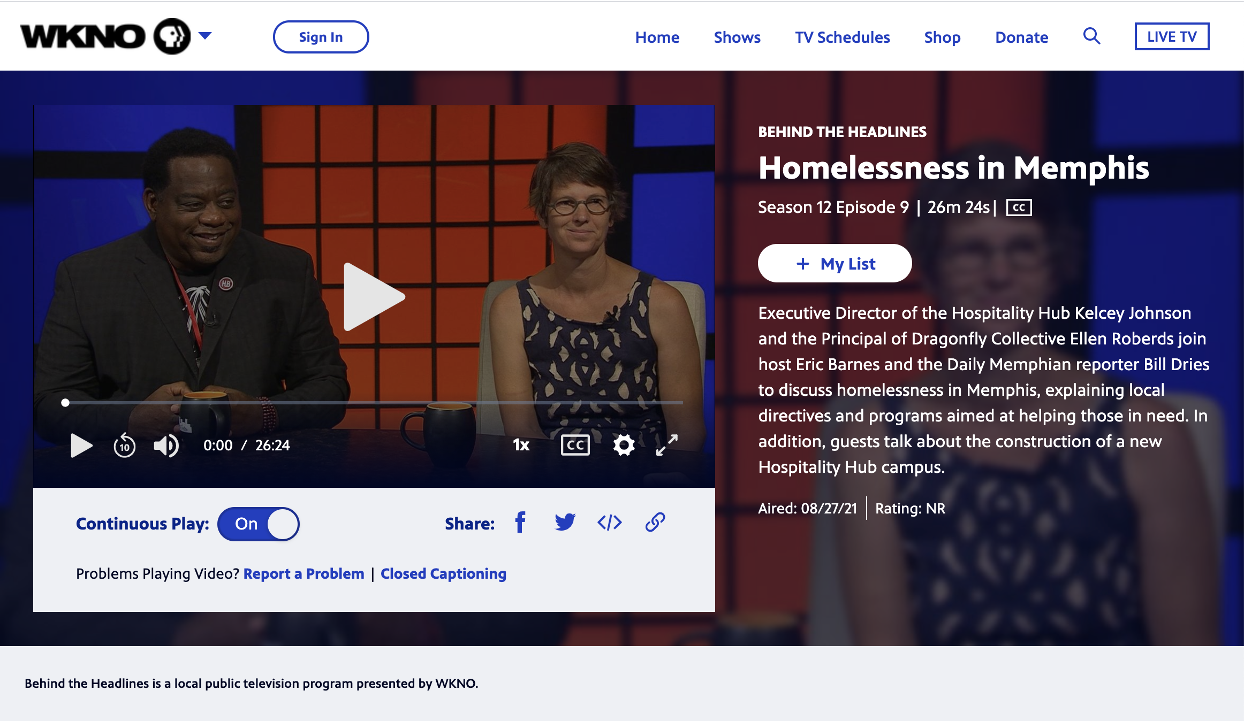Click the Add to My List button
Screen dimensions: 1244x721
[x=832, y=263]
